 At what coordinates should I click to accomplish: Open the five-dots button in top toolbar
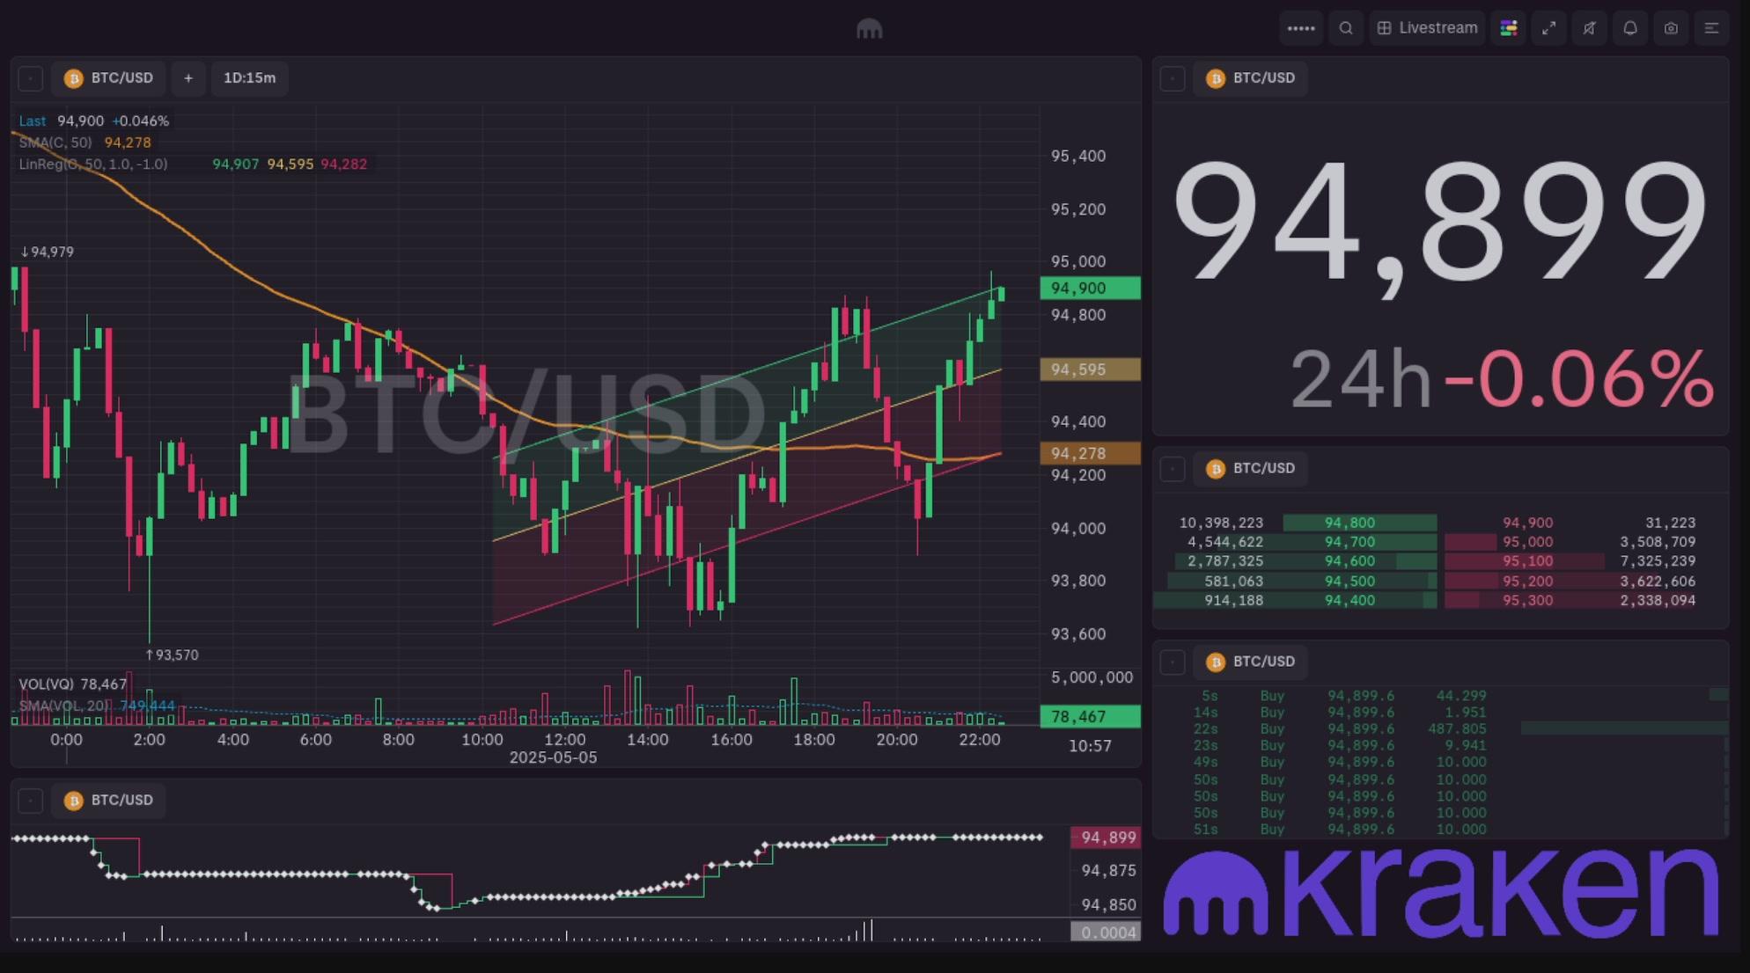click(x=1300, y=28)
